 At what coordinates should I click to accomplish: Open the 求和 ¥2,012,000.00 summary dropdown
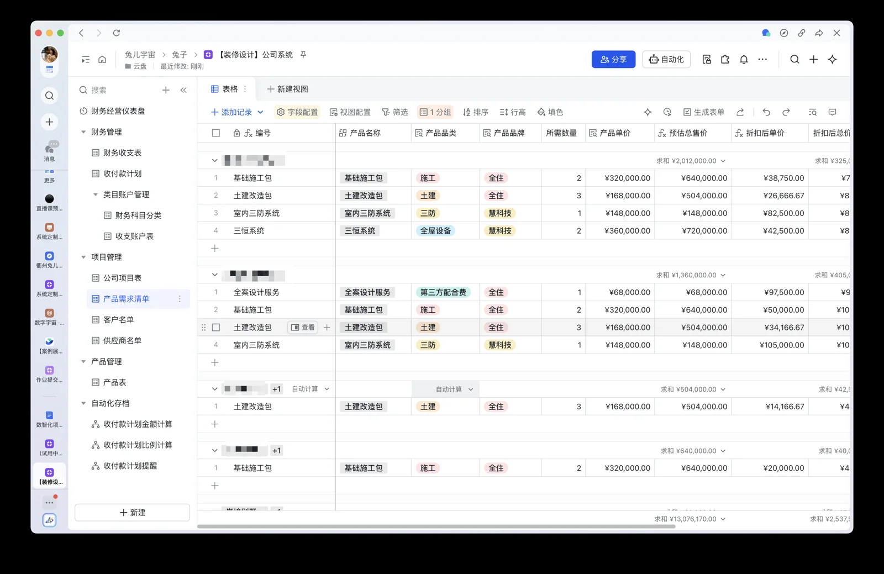pos(691,161)
